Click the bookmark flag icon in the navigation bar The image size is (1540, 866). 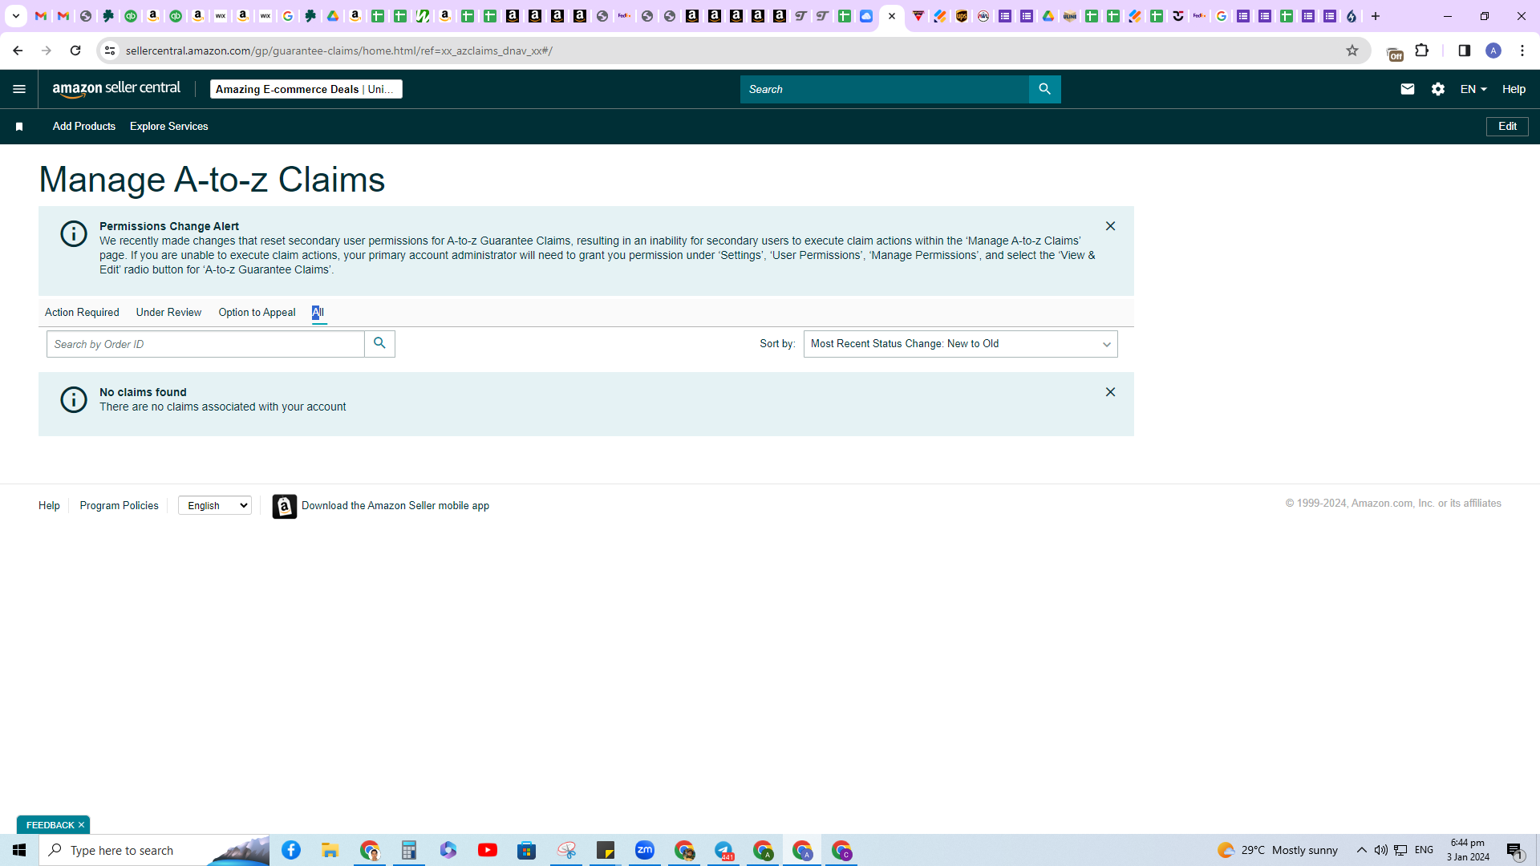click(x=19, y=127)
